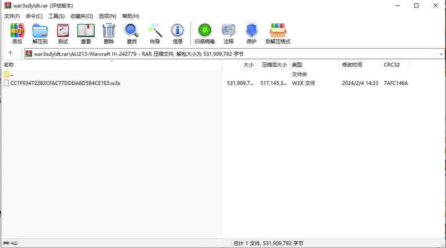Image resolution: width=446 pixels, height=248 pixels.
Task: Run the Test (测试) archive tool
Action: [63, 33]
